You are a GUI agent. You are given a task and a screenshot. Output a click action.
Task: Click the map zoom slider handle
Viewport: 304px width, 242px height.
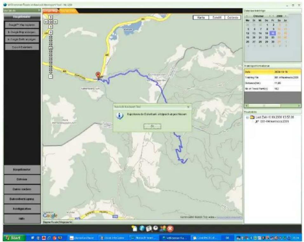51,48
